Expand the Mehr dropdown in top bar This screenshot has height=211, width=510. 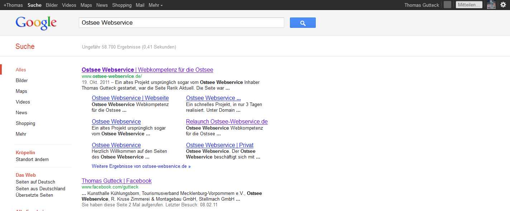point(156,5)
